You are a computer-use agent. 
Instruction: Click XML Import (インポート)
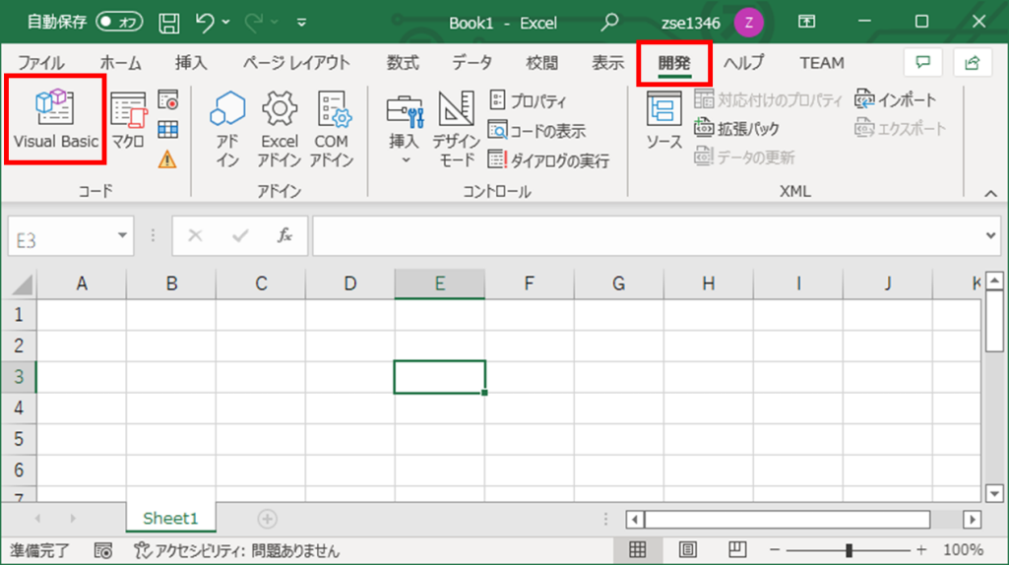click(895, 99)
